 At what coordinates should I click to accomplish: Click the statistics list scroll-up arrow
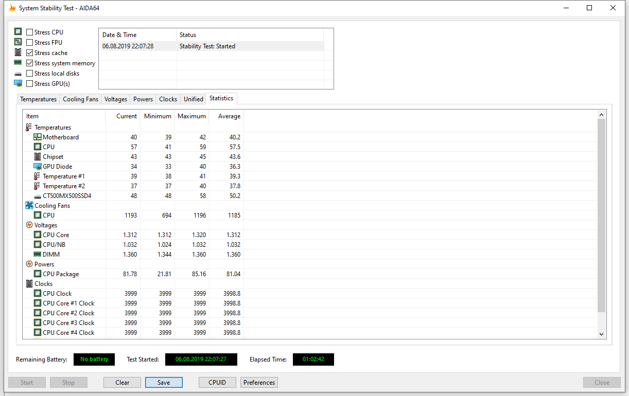[602, 115]
